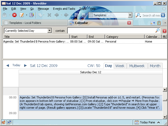
Task: Click the day view scrollbar thumb
Action: pyautogui.click(x=165, y=100)
